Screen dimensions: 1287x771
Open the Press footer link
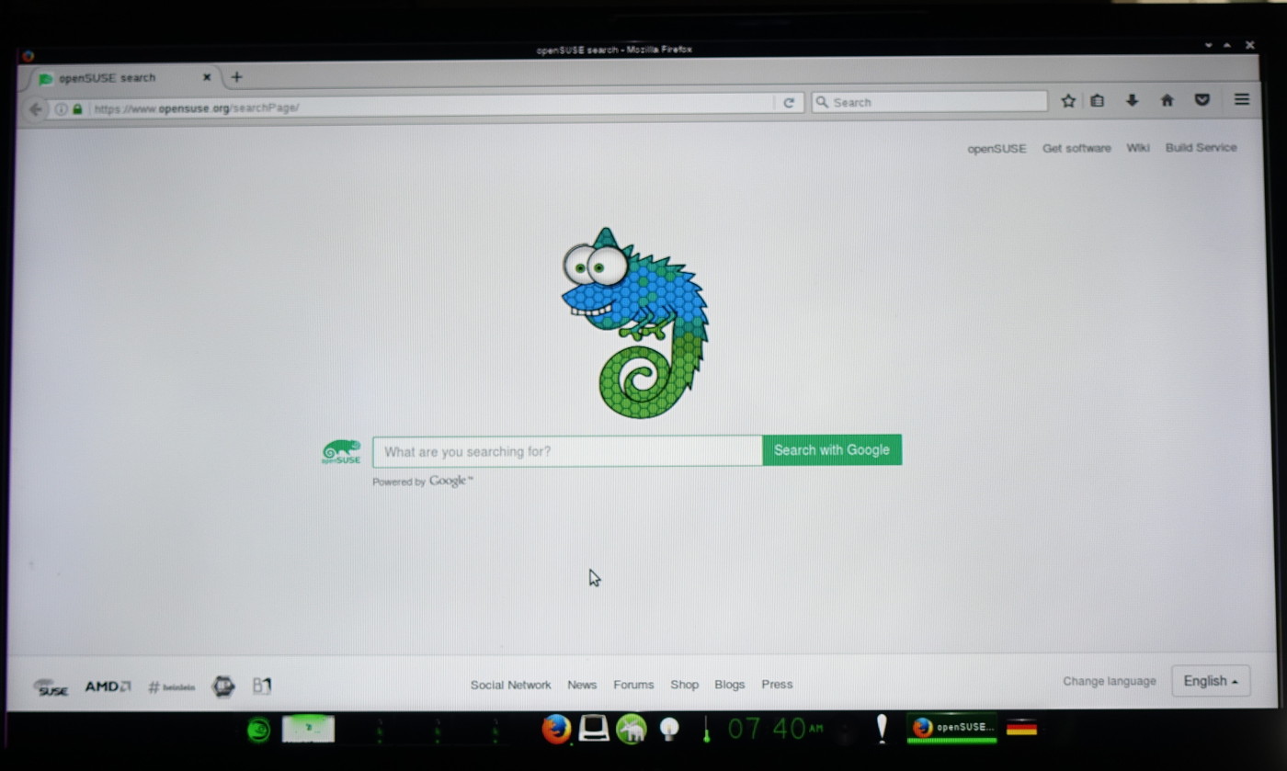click(777, 685)
